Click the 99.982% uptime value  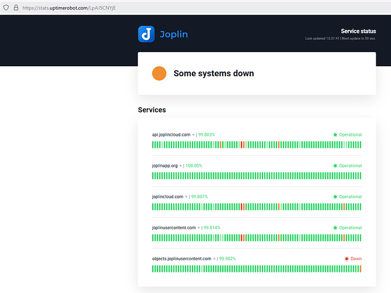coord(227,258)
